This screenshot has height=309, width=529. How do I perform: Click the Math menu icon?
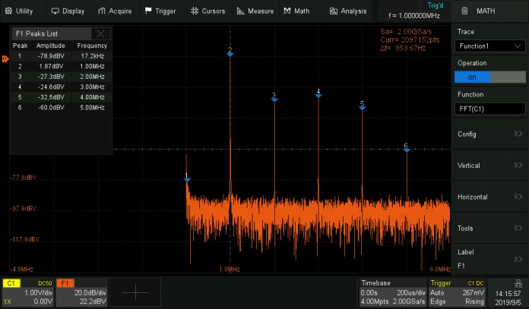[287, 11]
